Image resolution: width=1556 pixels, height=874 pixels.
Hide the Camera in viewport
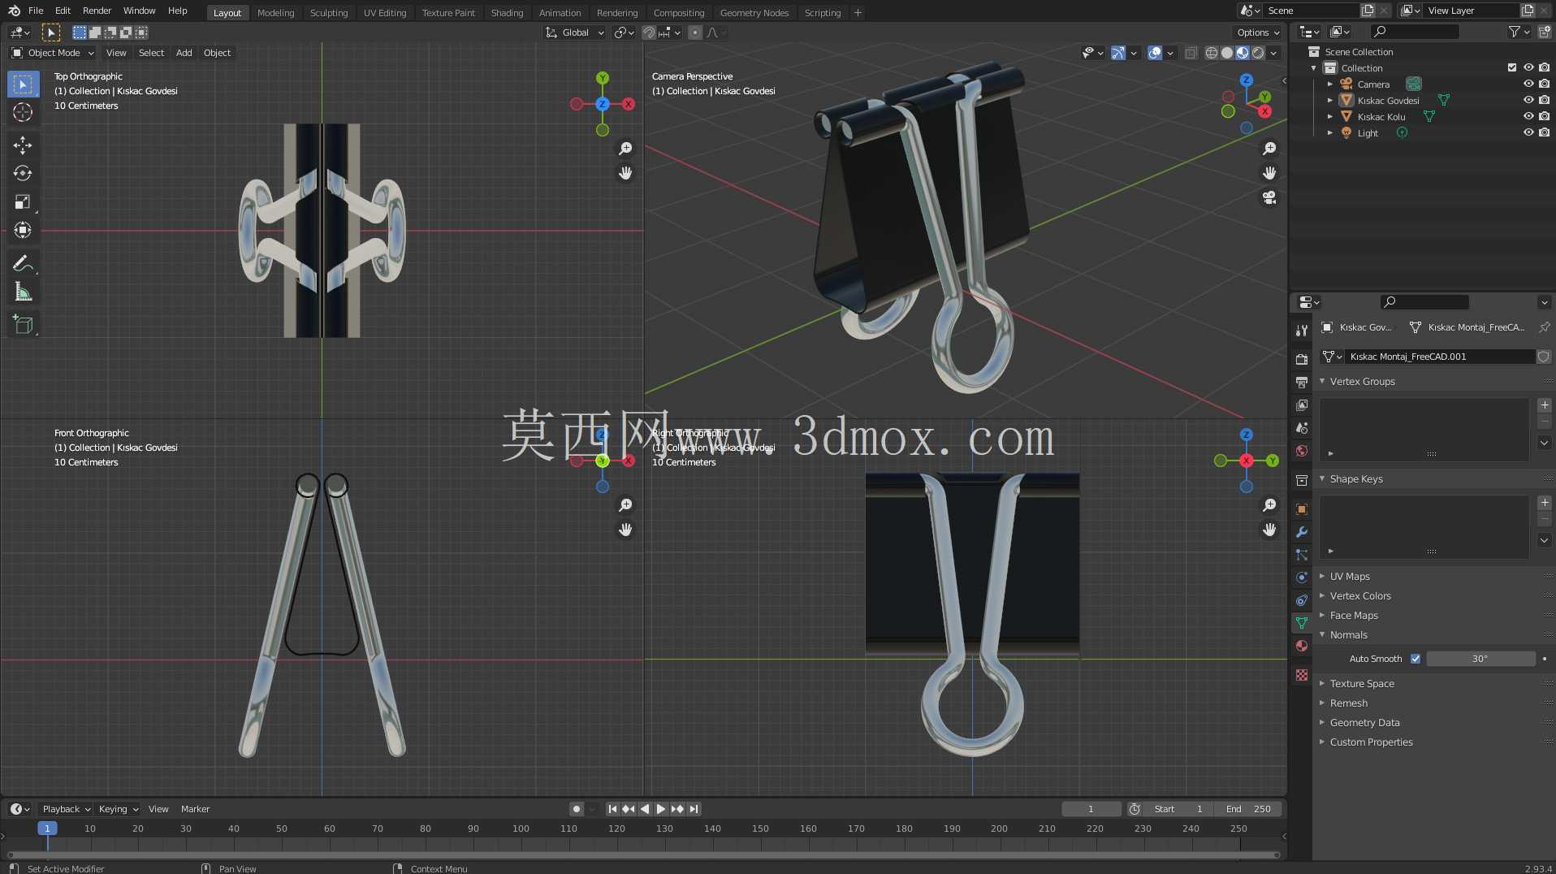[x=1528, y=84]
